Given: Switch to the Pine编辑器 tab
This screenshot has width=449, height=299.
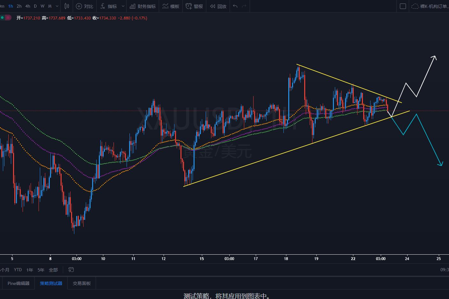Looking at the screenshot, I should [18, 283].
